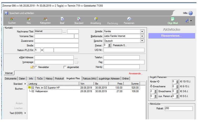Viewport: 198px width, 124px height.
Task: Adjust the Kl 6-10 J. stepper
Action: (x=177, y=87)
